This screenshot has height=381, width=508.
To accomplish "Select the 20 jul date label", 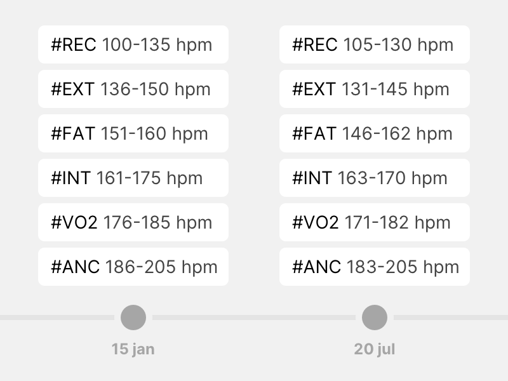I will tap(375, 349).
